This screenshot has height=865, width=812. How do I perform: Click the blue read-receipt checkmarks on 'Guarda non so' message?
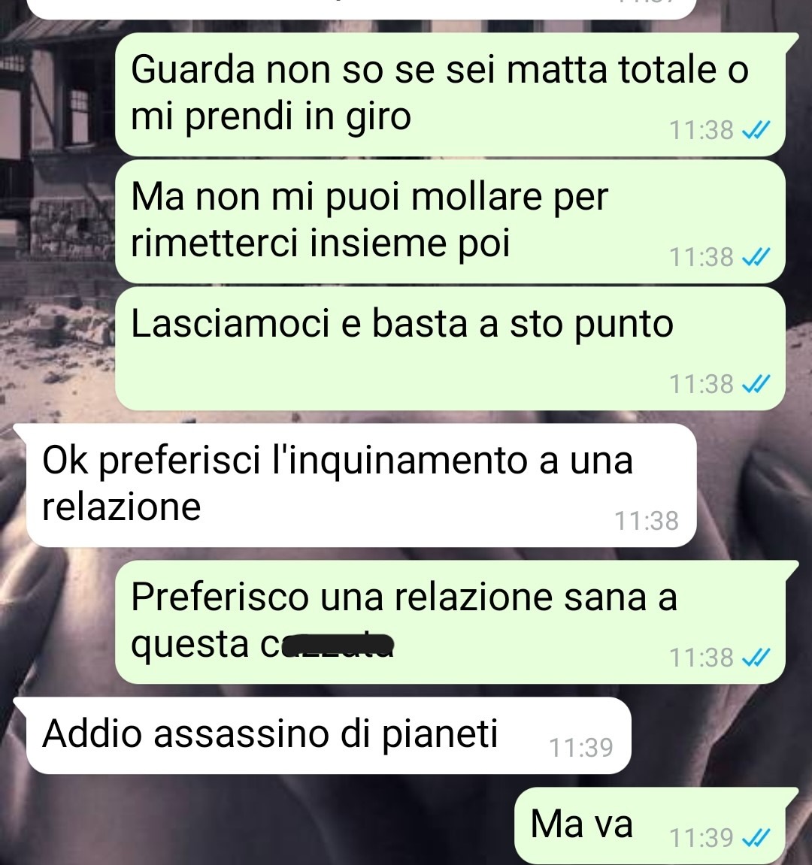pyautogui.click(x=756, y=130)
